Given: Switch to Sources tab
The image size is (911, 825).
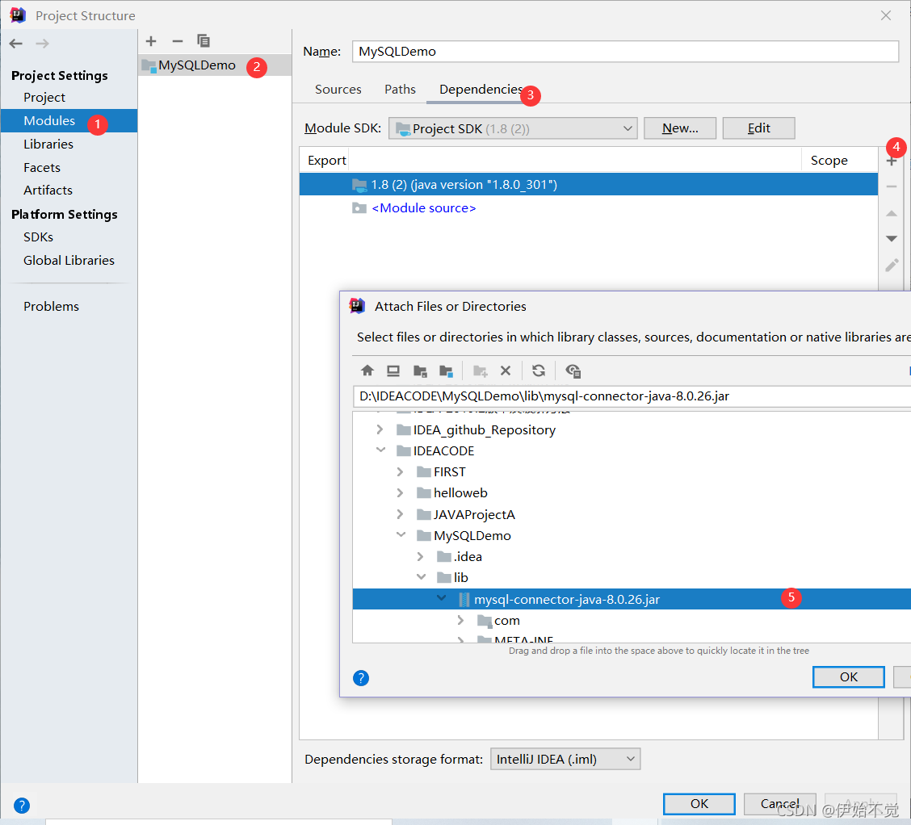Looking at the screenshot, I should point(338,90).
